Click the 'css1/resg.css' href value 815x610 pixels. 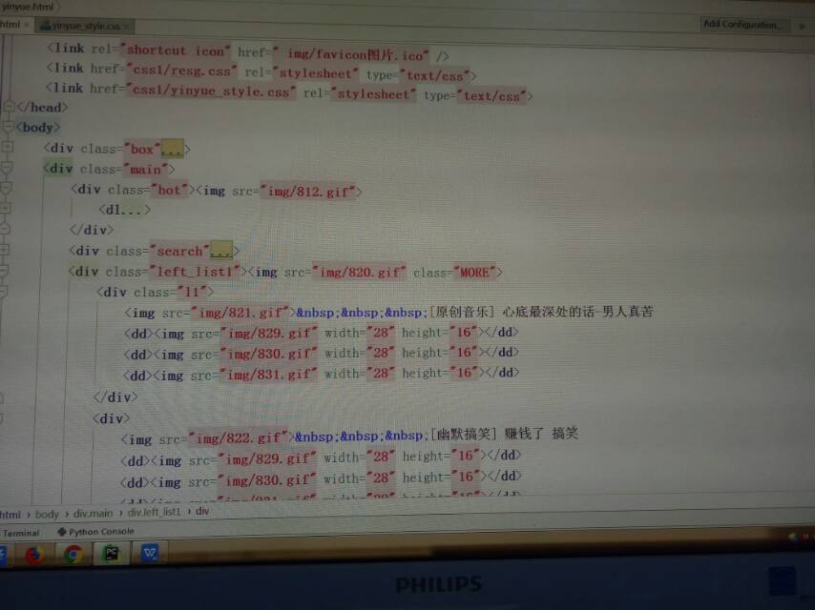[182, 71]
